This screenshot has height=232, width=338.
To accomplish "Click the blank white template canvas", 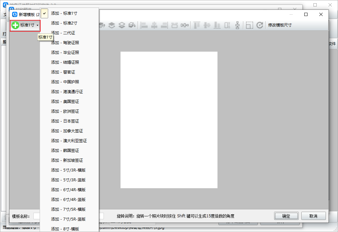I will pyautogui.click(x=169, y=120).
